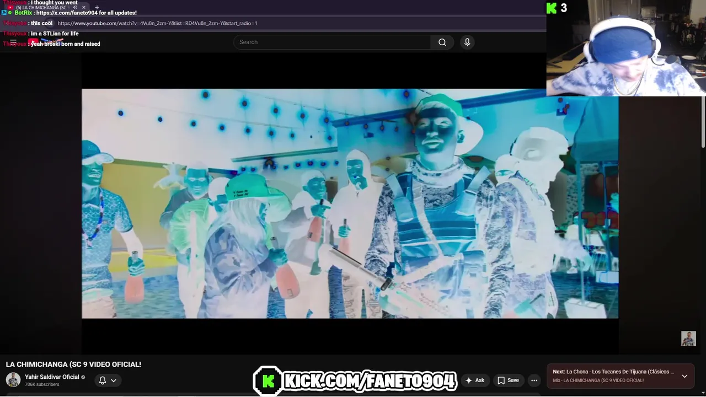Click the channel watermark thumbnail below video
This screenshot has width=706, height=397.
click(688, 339)
